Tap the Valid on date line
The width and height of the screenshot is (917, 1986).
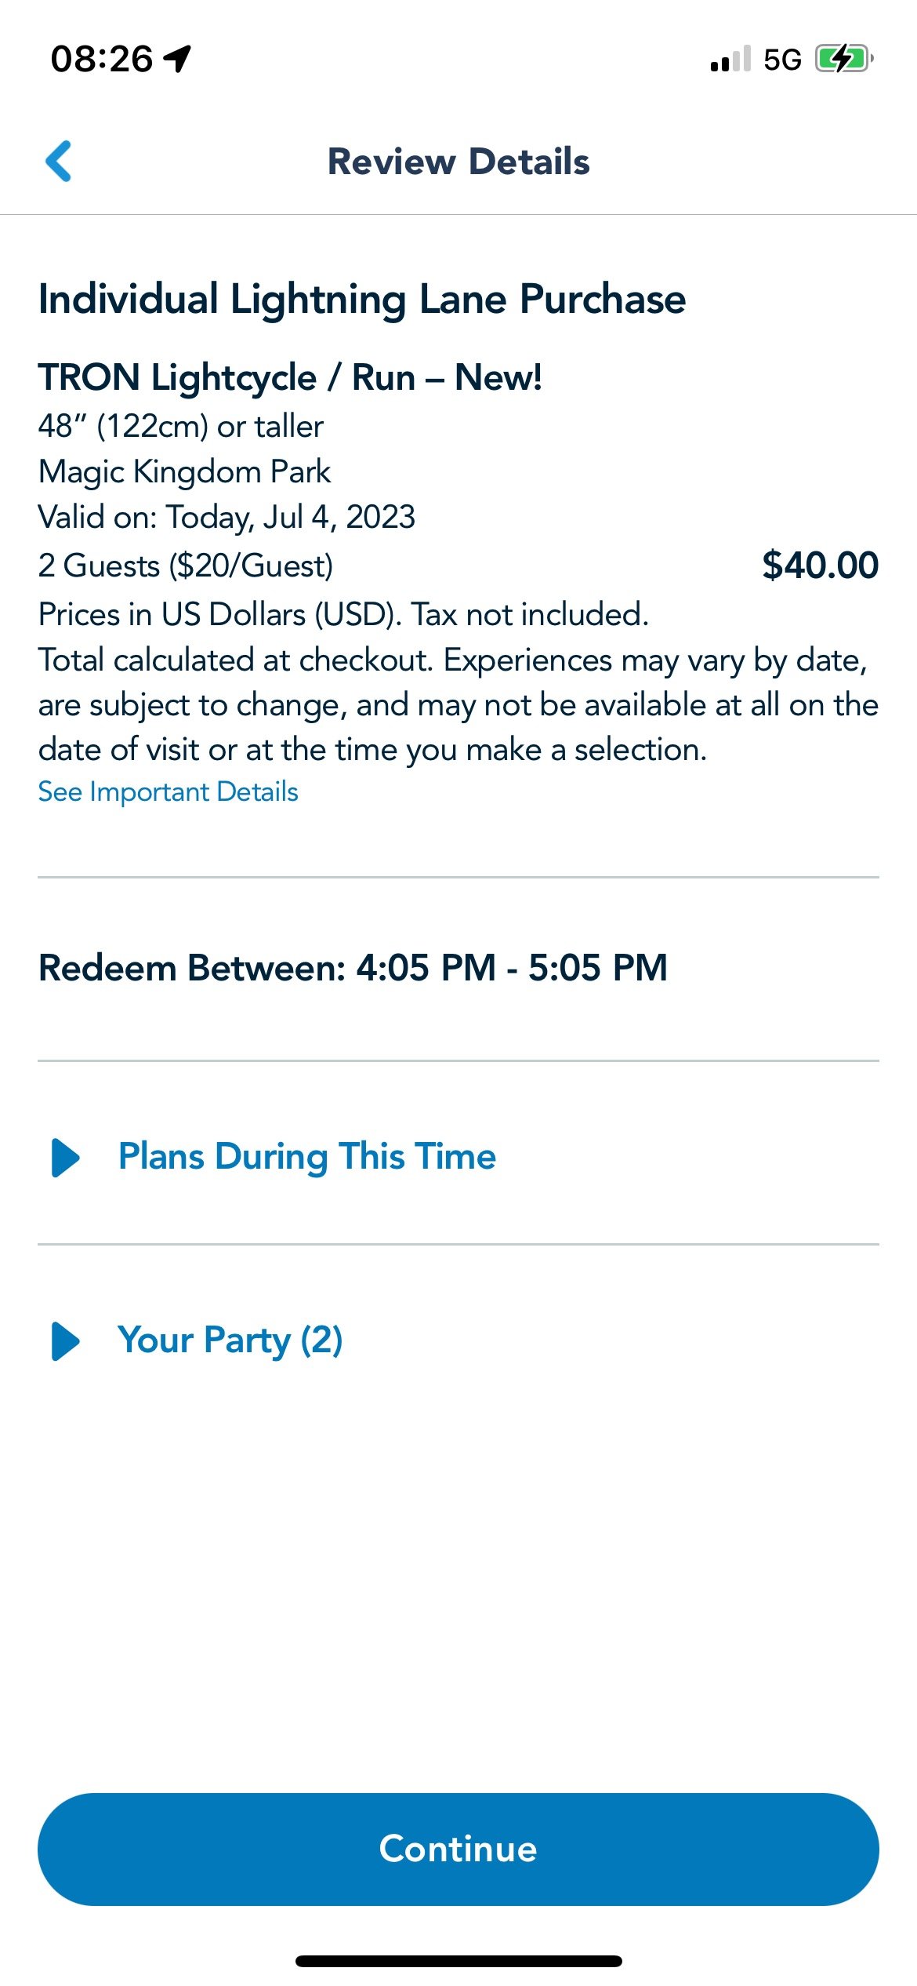pyautogui.click(x=227, y=518)
